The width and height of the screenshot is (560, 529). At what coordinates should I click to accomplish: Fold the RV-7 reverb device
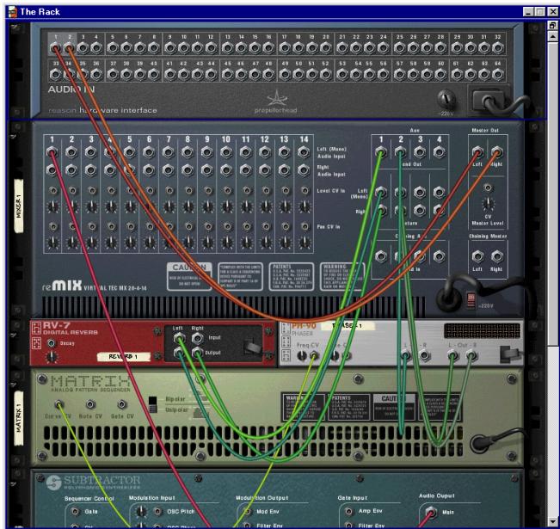[x=14, y=335]
